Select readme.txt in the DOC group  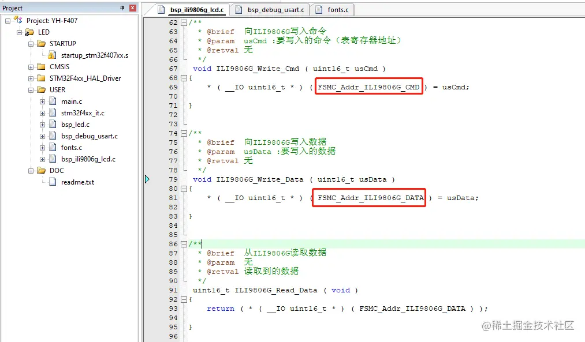click(x=77, y=182)
